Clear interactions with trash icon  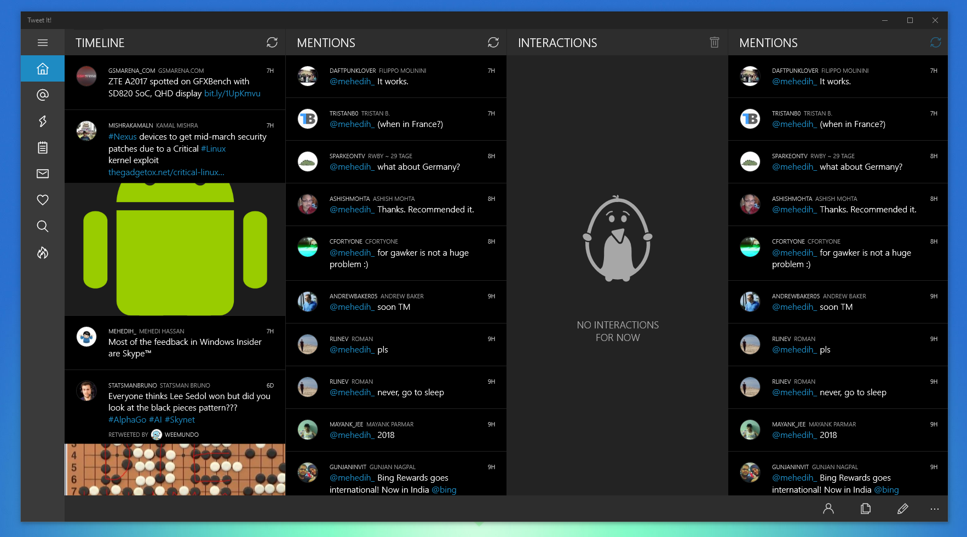point(714,43)
